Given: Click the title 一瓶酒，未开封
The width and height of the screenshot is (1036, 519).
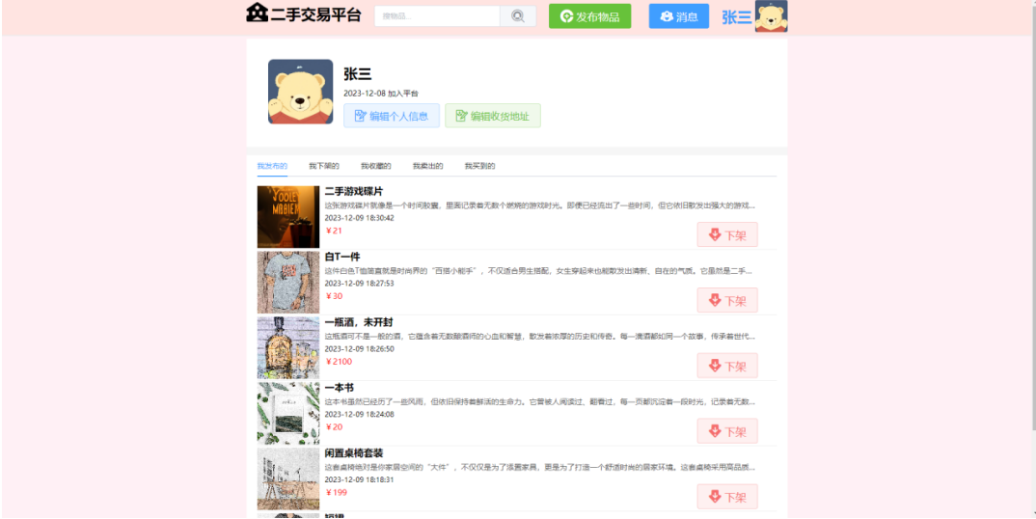Looking at the screenshot, I should [359, 322].
